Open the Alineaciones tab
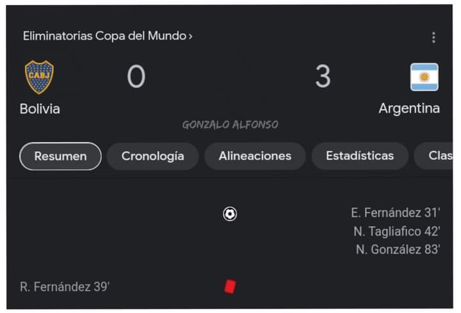 pyautogui.click(x=255, y=156)
